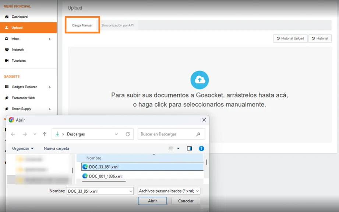Click the blue cloud upload icon
Viewport: 339px width, 212px height.
199,80
